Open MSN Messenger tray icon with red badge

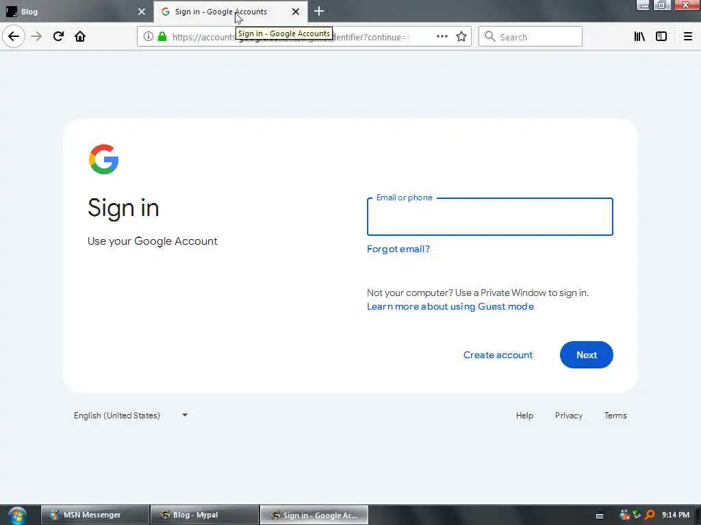pyautogui.click(x=624, y=515)
